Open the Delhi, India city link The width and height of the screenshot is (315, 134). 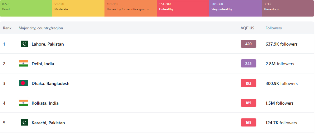coord(43,64)
